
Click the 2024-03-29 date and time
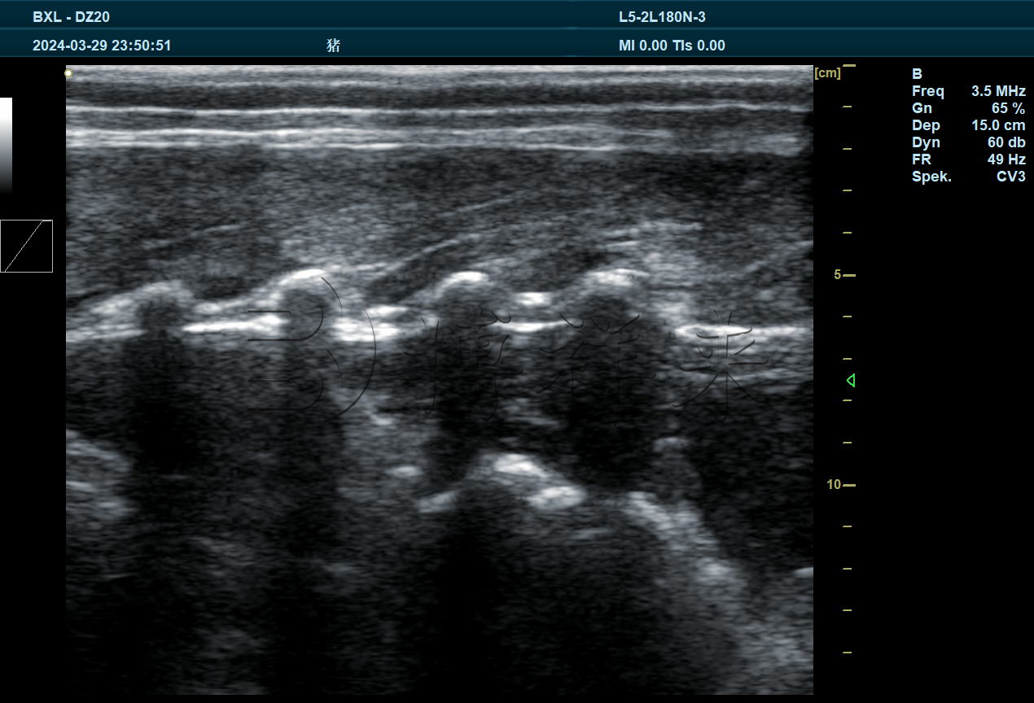102,46
